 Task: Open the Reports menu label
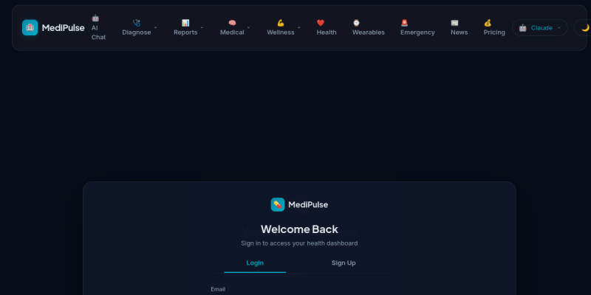point(185,32)
